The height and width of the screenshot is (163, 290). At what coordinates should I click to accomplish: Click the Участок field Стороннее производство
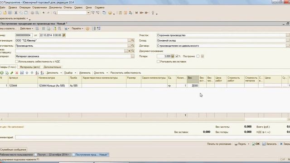tap(222, 35)
